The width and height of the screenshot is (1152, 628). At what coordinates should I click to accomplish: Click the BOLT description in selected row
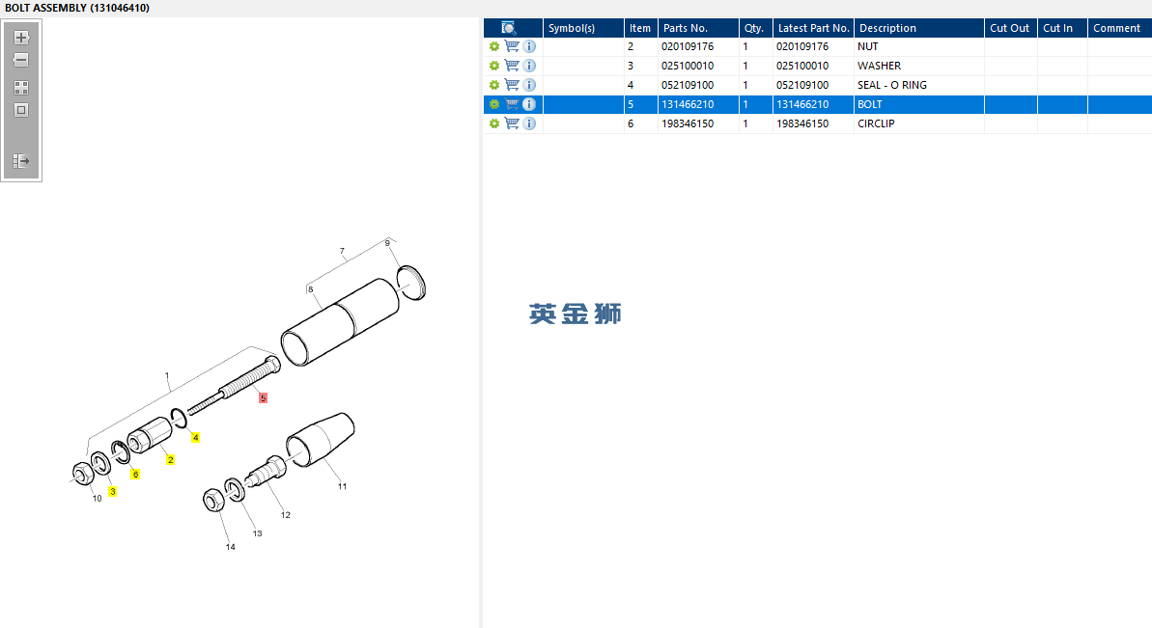coord(919,104)
